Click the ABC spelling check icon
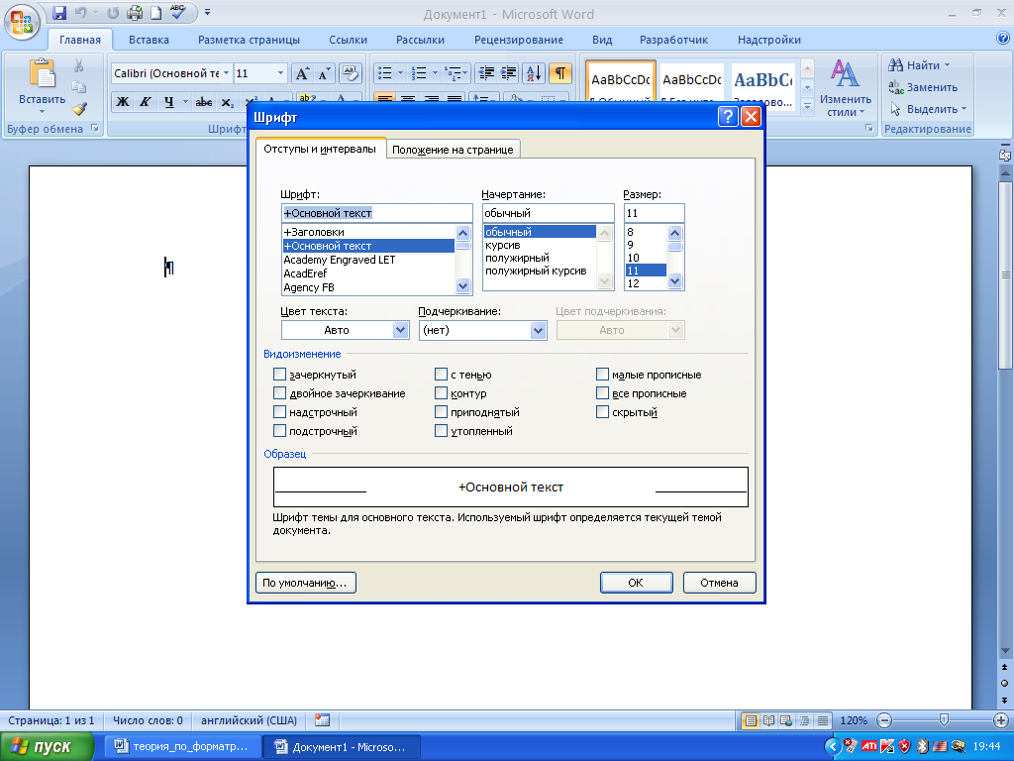 tap(177, 12)
